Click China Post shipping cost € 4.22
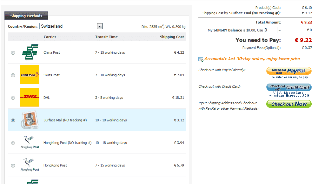The width and height of the screenshot is (318, 184). (179, 52)
